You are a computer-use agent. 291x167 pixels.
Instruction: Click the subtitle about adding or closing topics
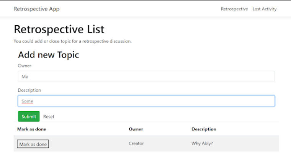pos(73,41)
